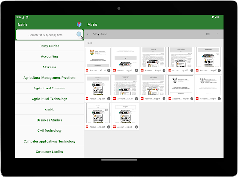Screen dimensions: 238x177
Task: Tap the info icon on the first PDF
Action: pos(109,70)
